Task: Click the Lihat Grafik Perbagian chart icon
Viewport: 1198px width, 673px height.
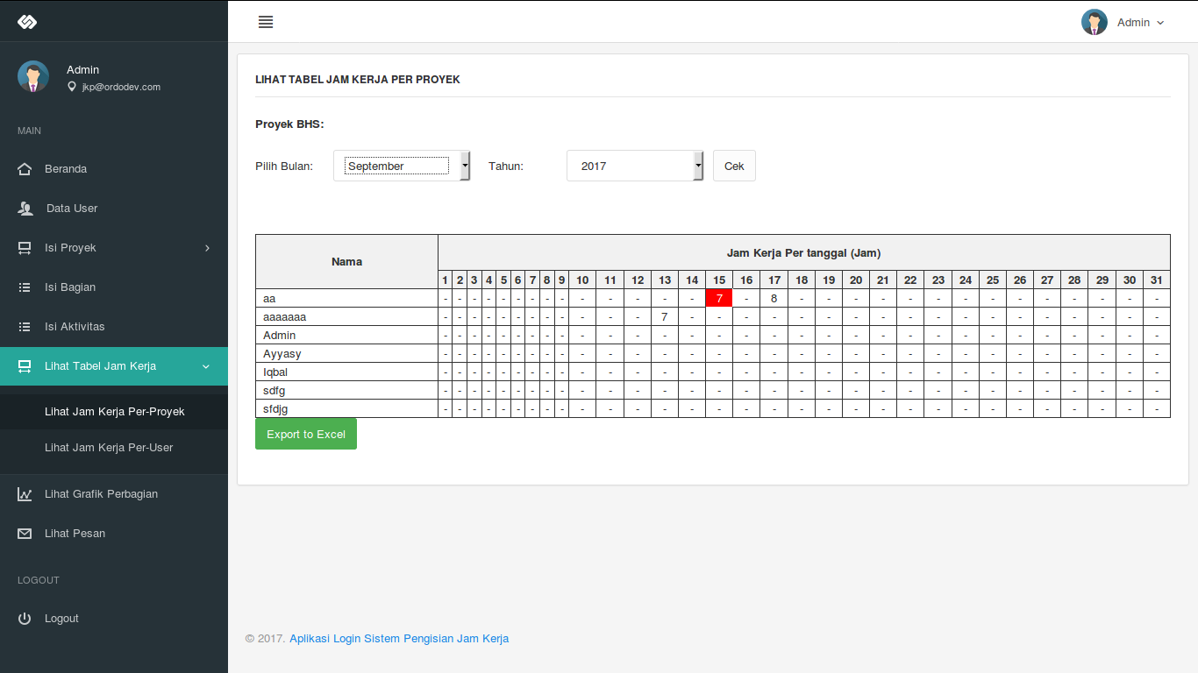Action: pyautogui.click(x=25, y=494)
